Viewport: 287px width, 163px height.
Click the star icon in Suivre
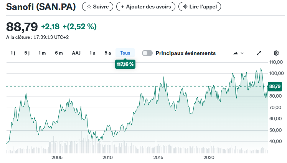(89, 7)
